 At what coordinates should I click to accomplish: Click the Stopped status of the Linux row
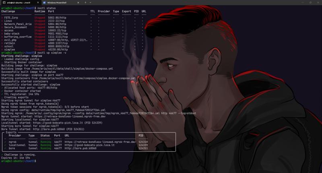click(x=39, y=21)
